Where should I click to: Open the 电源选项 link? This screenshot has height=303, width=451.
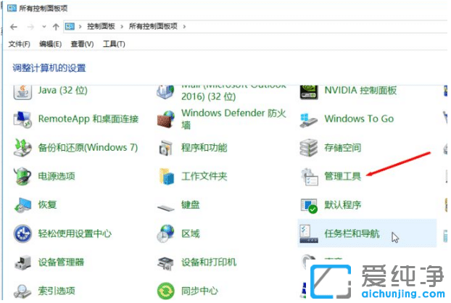pyautogui.click(x=57, y=176)
